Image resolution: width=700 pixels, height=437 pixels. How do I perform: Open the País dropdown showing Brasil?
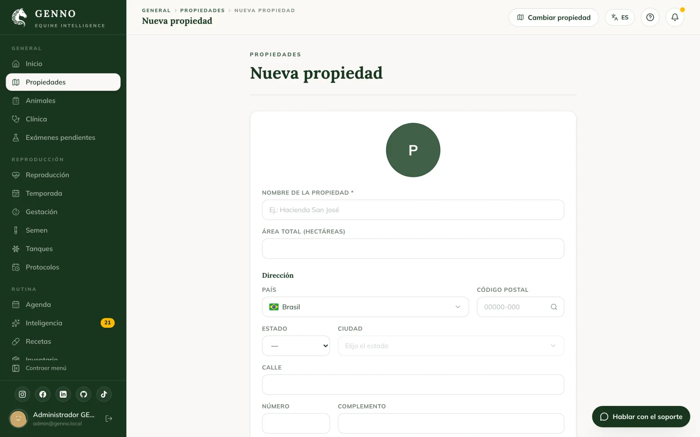point(365,307)
